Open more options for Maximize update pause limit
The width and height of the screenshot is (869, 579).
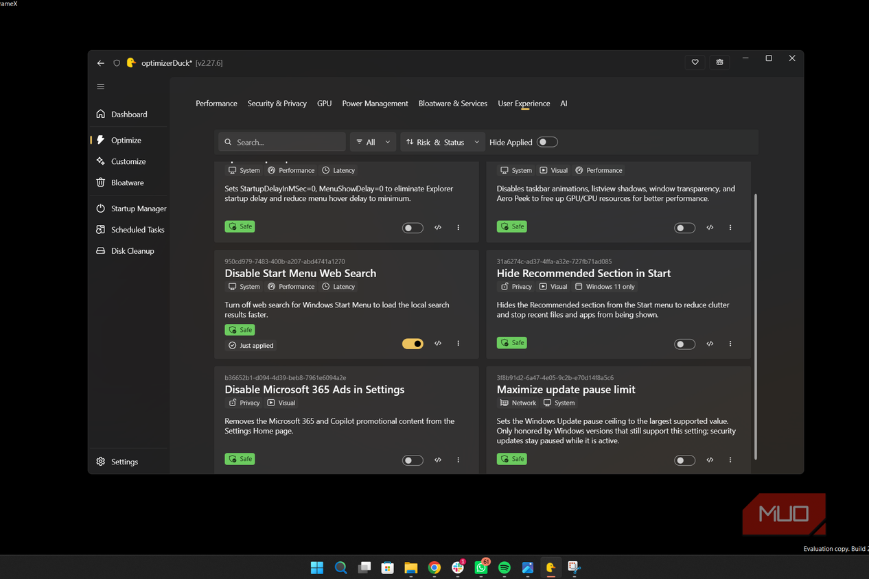[730, 460]
